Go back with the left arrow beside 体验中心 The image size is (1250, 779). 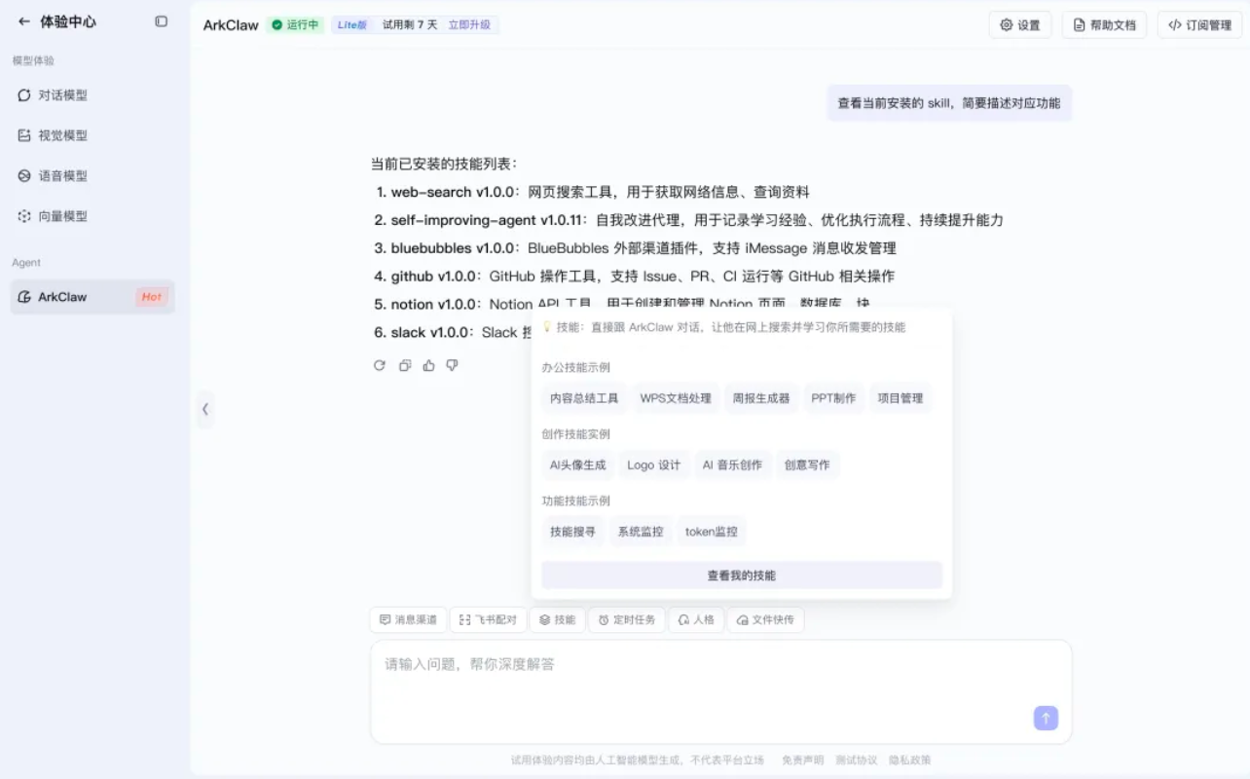23,21
